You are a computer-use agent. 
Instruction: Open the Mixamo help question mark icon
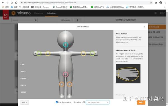point(155,13)
